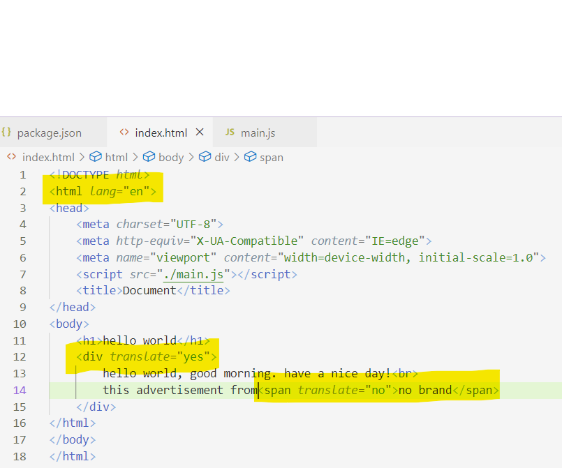Click the HTML file icon on index.html tab
The width and height of the screenshot is (562, 468).
[x=124, y=132]
